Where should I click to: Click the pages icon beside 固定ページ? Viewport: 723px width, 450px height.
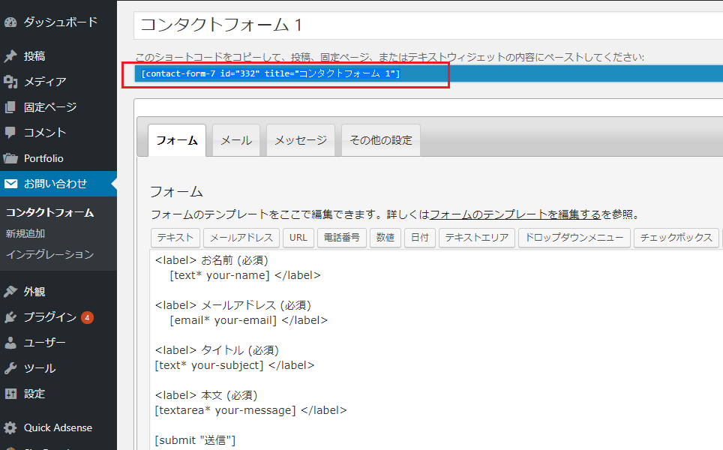pos(10,107)
